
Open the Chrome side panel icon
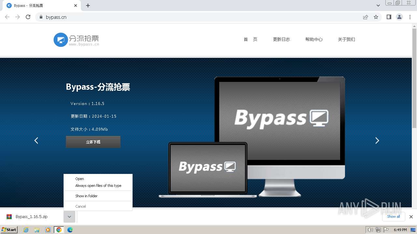point(389,17)
